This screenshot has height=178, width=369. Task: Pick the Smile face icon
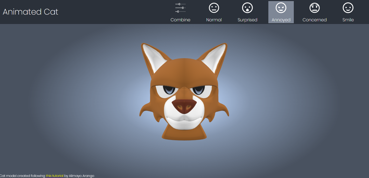[348, 8]
